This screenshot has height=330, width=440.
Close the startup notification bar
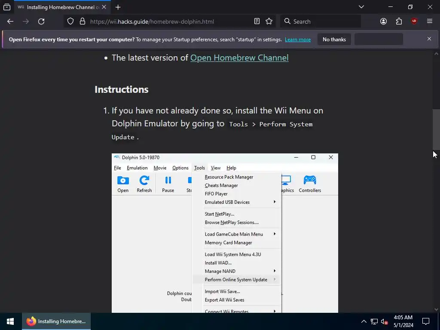coord(429,39)
